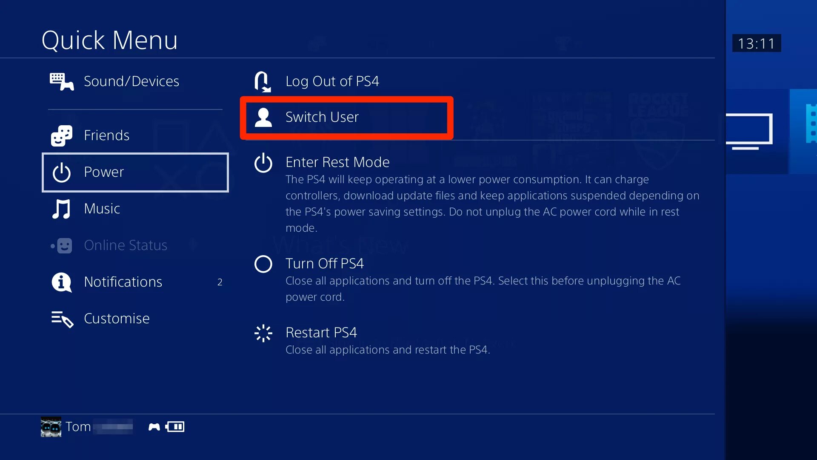Click Tom's user profile avatar
817x460 pixels.
[51, 426]
